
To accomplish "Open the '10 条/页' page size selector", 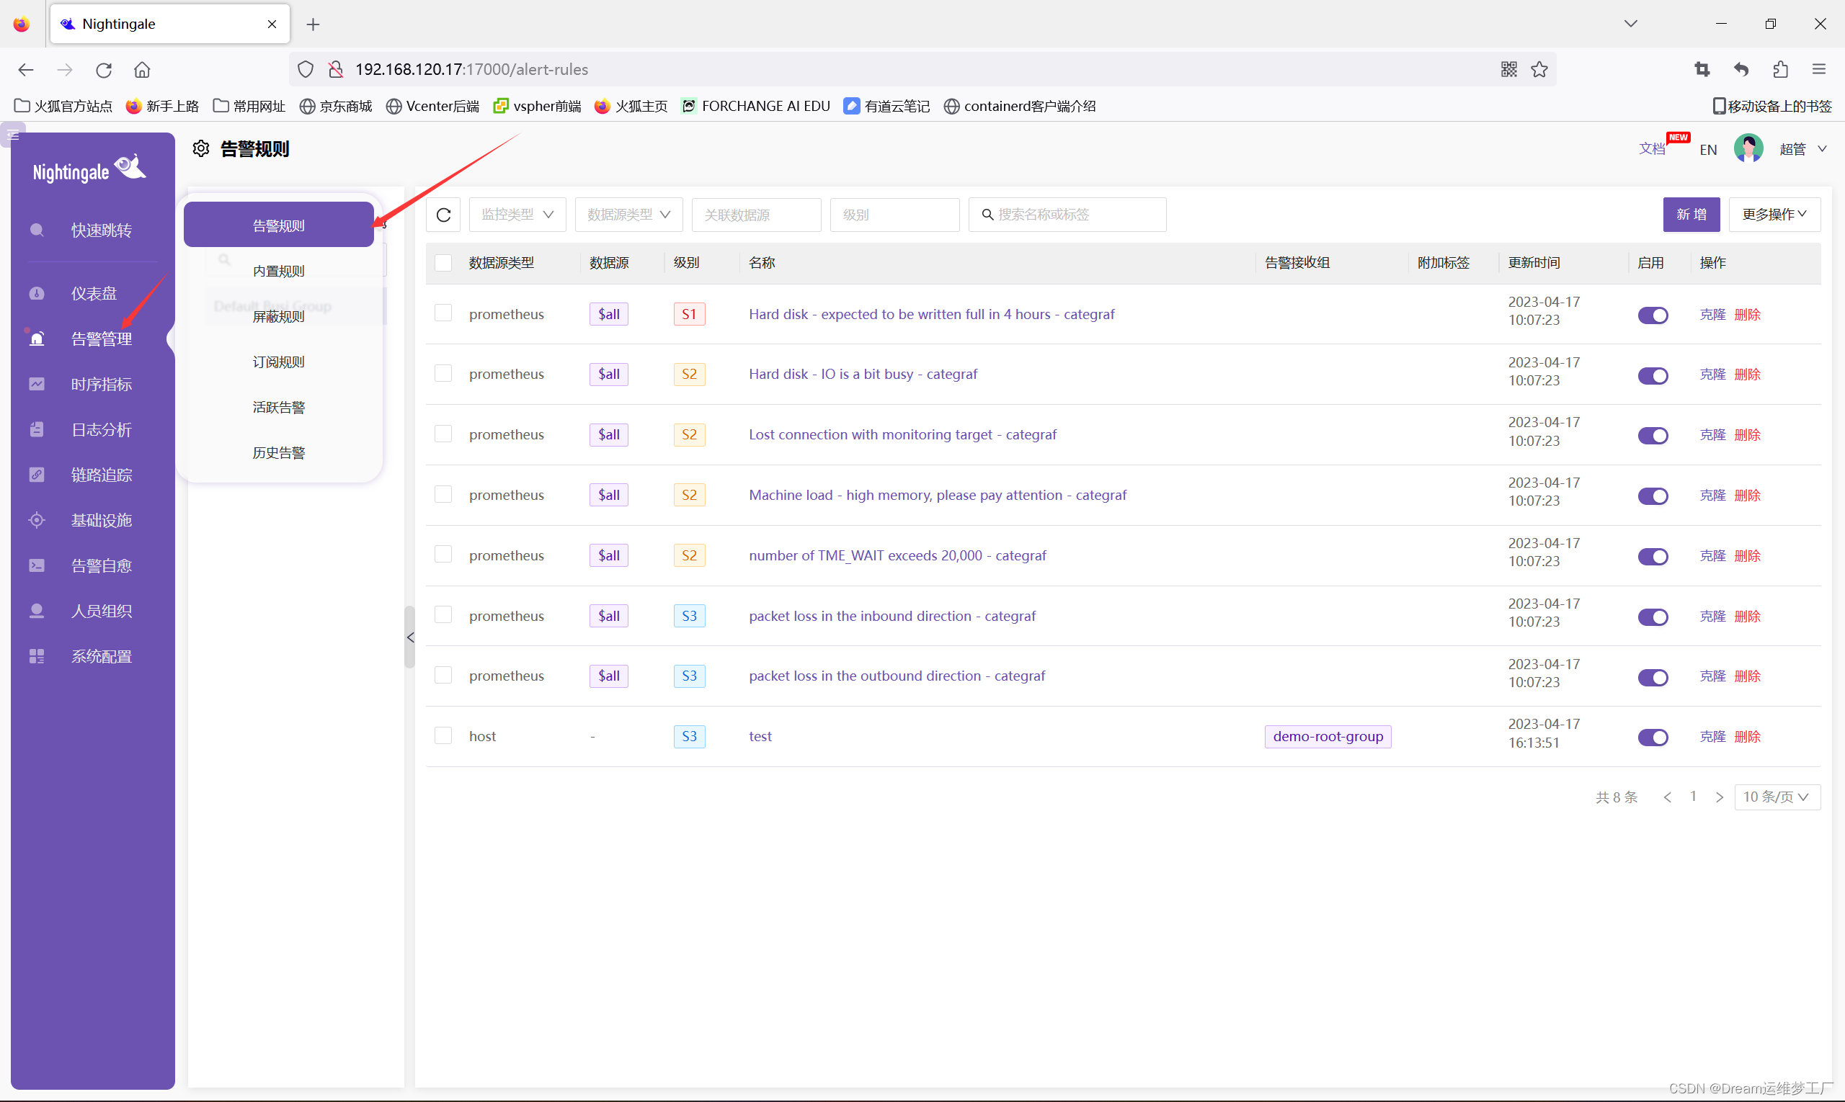I will coord(1776,797).
